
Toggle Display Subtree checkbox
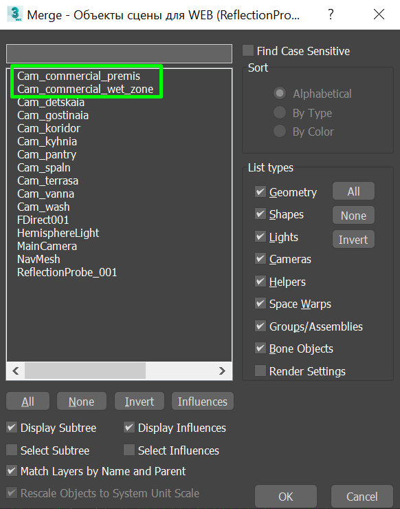(x=12, y=428)
